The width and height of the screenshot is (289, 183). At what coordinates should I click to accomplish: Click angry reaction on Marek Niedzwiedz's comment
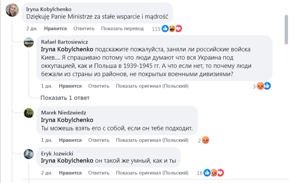[x=205, y=140]
